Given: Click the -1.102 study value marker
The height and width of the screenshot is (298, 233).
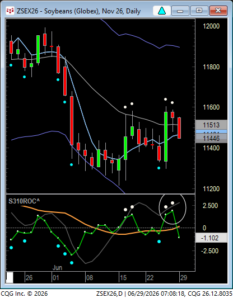Looking at the screenshot, I should tap(211, 238).
